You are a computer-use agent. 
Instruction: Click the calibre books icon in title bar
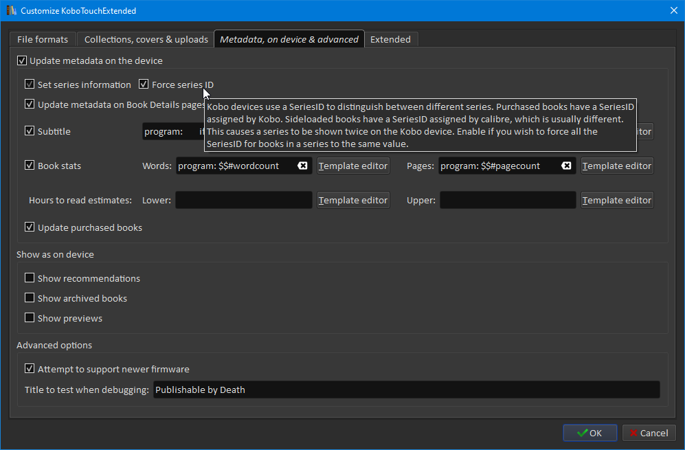point(12,10)
